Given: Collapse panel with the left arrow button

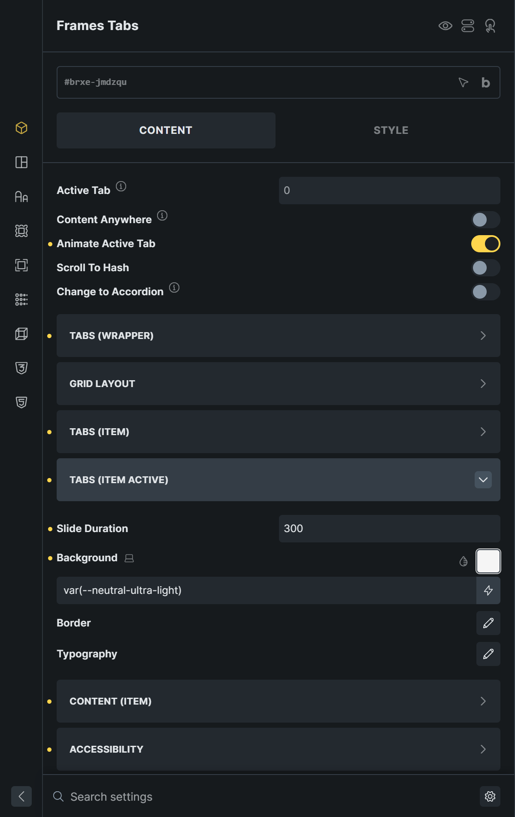Looking at the screenshot, I should (x=21, y=796).
